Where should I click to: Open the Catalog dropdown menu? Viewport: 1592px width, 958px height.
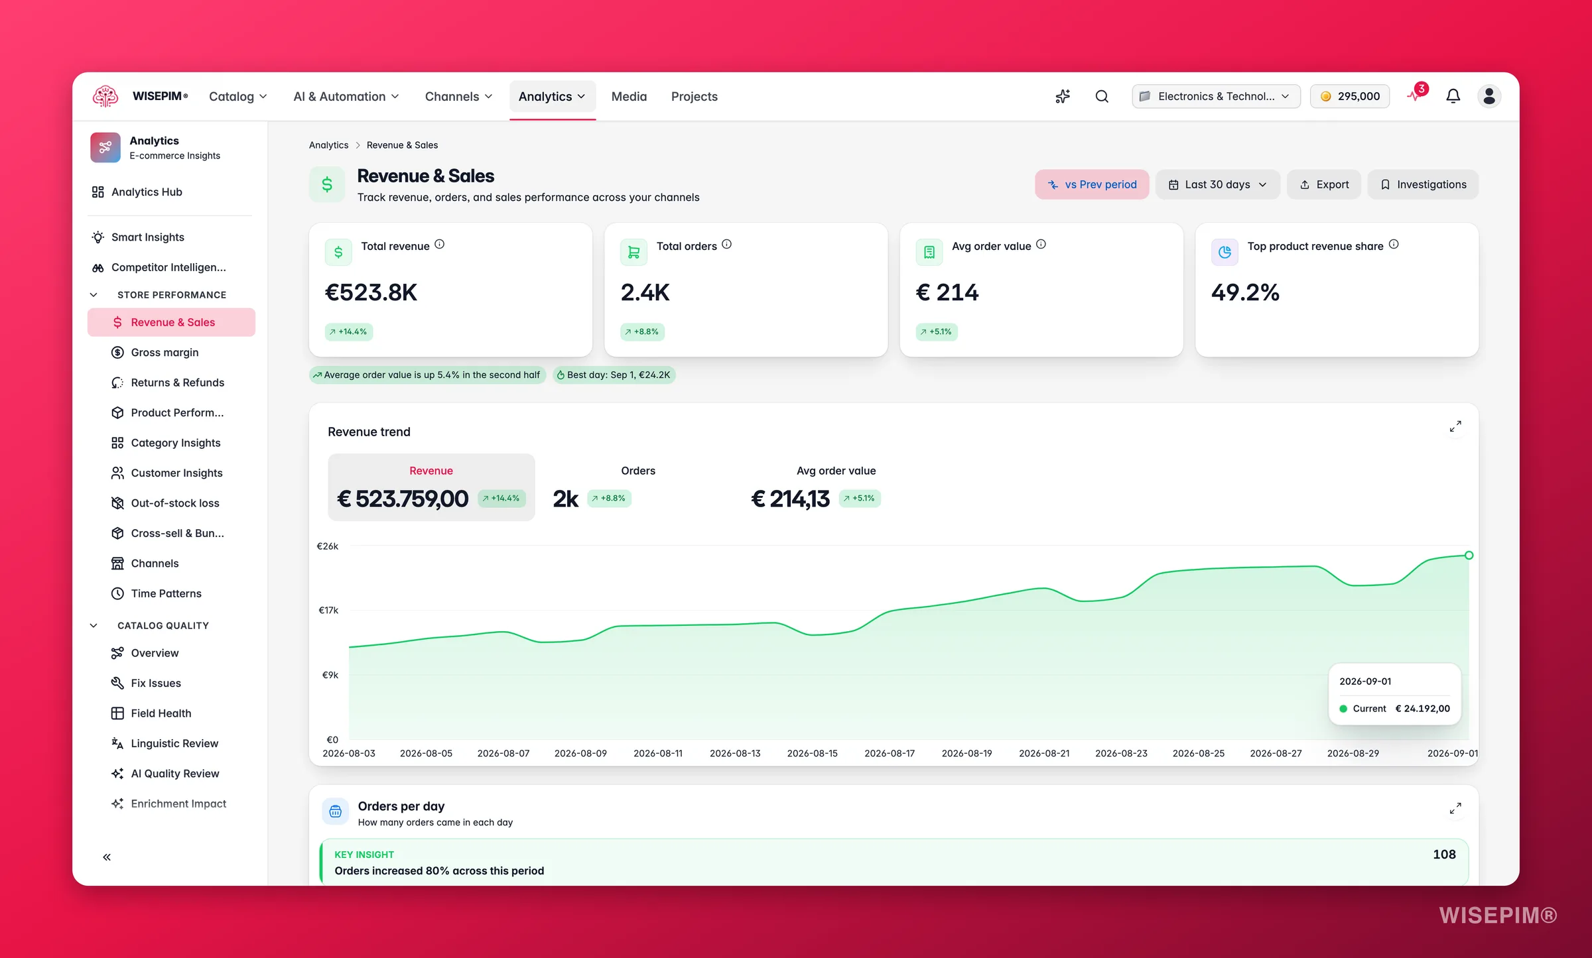pos(238,96)
